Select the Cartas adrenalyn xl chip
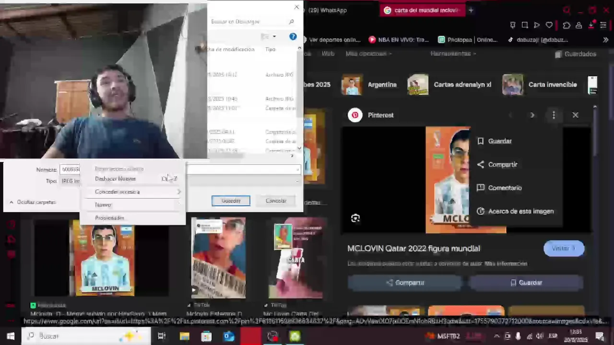Image resolution: width=614 pixels, height=345 pixels. tap(449, 85)
